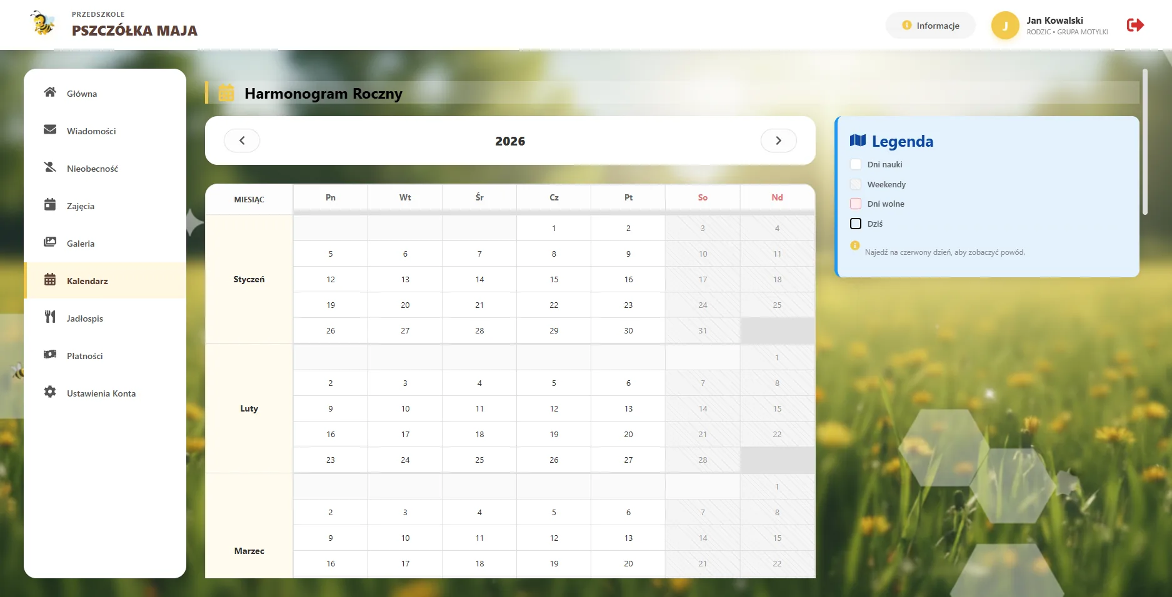
Task: Click the Zajęcia calendar icon
Action: pos(50,205)
